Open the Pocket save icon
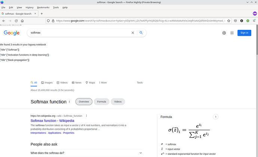 (x=236, y=21)
